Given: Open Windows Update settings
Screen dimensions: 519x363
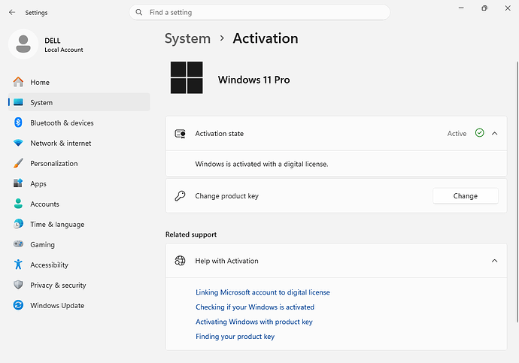Looking at the screenshot, I should pos(79,305).
